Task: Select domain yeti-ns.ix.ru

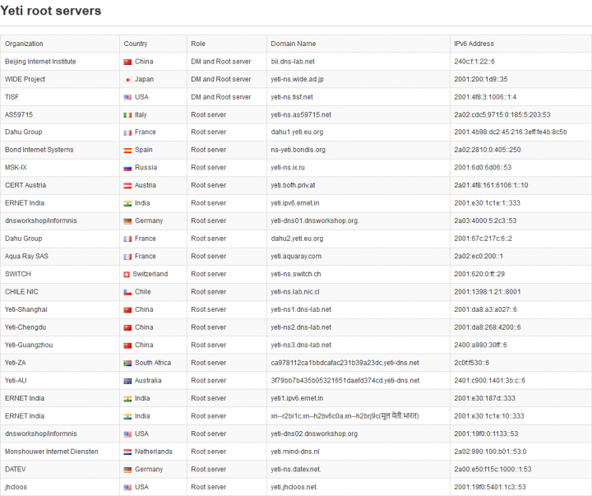Action: point(288,168)
